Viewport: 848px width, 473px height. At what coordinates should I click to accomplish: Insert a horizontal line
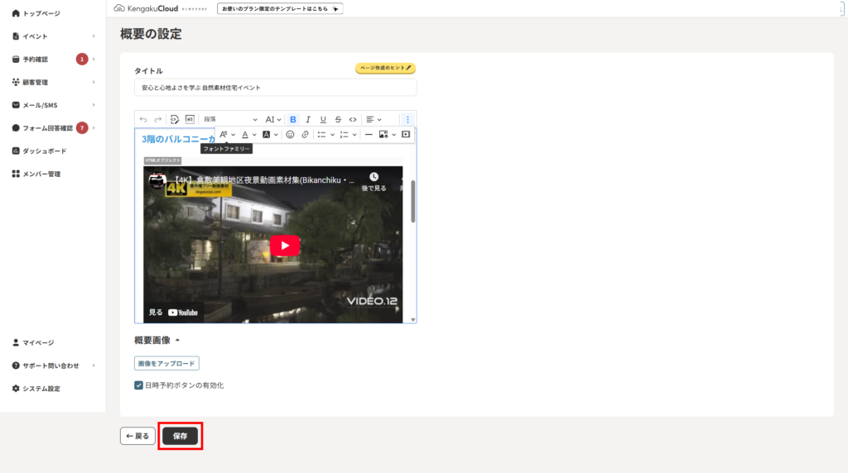coord(369,134)
